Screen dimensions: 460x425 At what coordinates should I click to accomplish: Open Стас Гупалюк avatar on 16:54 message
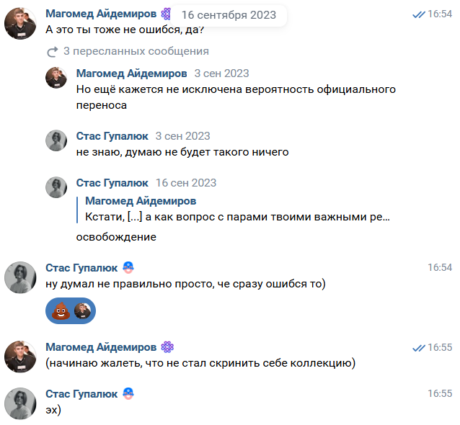(x=20, y=277)
